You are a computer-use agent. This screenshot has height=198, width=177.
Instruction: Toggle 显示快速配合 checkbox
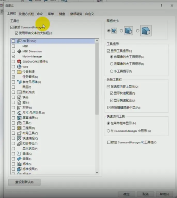[111, 100]
